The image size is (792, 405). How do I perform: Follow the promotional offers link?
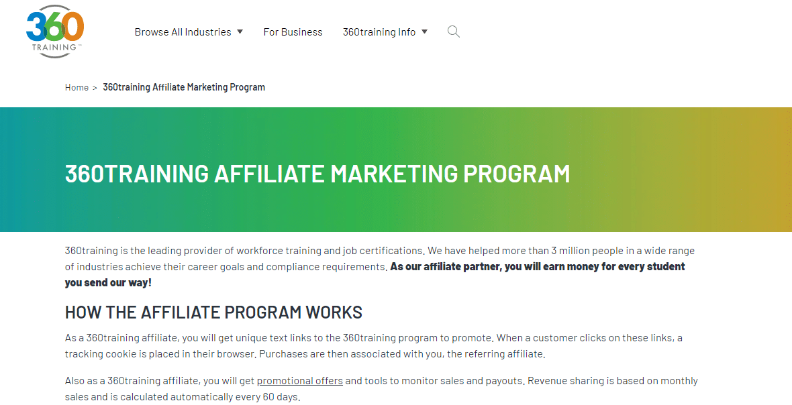pos(300,381)
